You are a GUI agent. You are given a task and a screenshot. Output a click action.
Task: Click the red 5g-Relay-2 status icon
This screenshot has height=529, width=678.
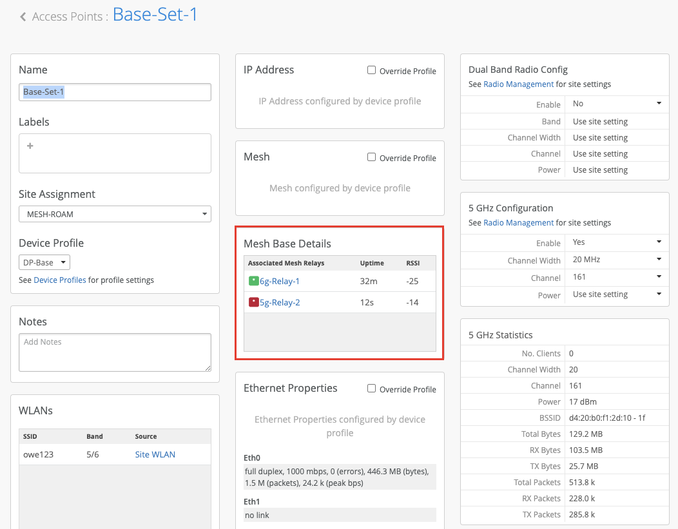point(253,302)
